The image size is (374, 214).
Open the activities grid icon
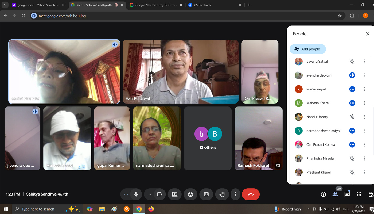359,194
